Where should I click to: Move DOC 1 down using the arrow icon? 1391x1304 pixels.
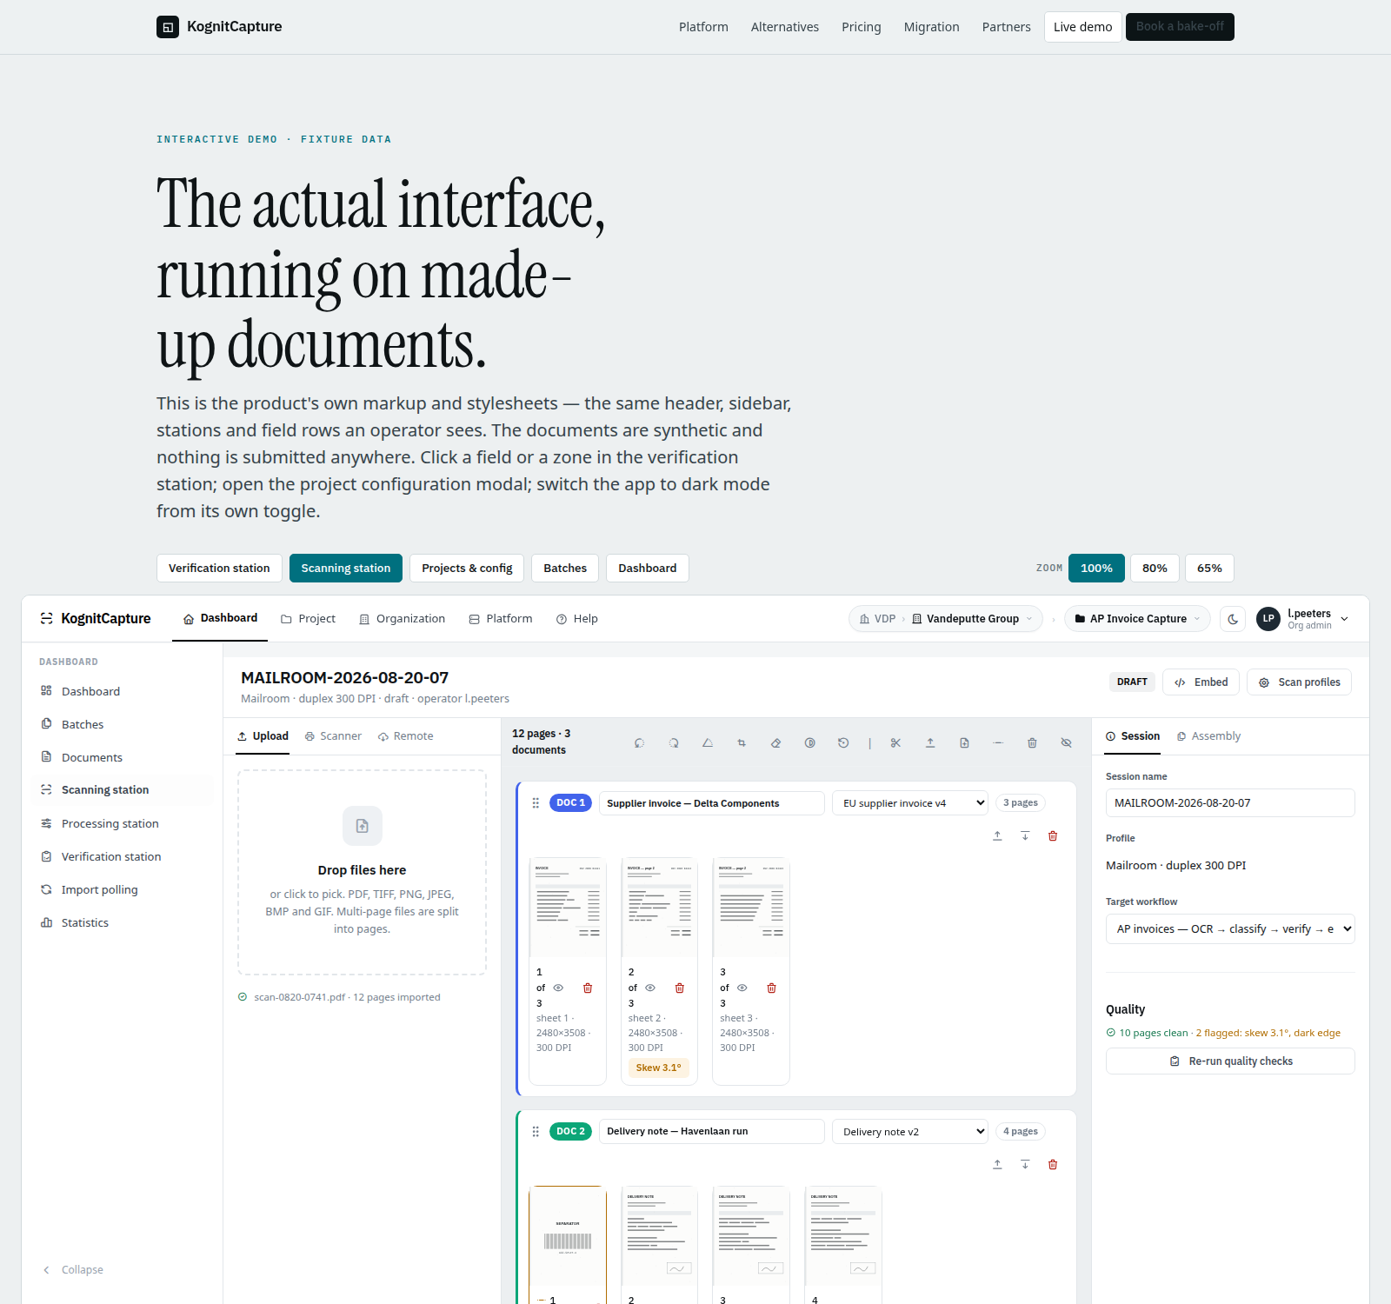coord(1025,836)
